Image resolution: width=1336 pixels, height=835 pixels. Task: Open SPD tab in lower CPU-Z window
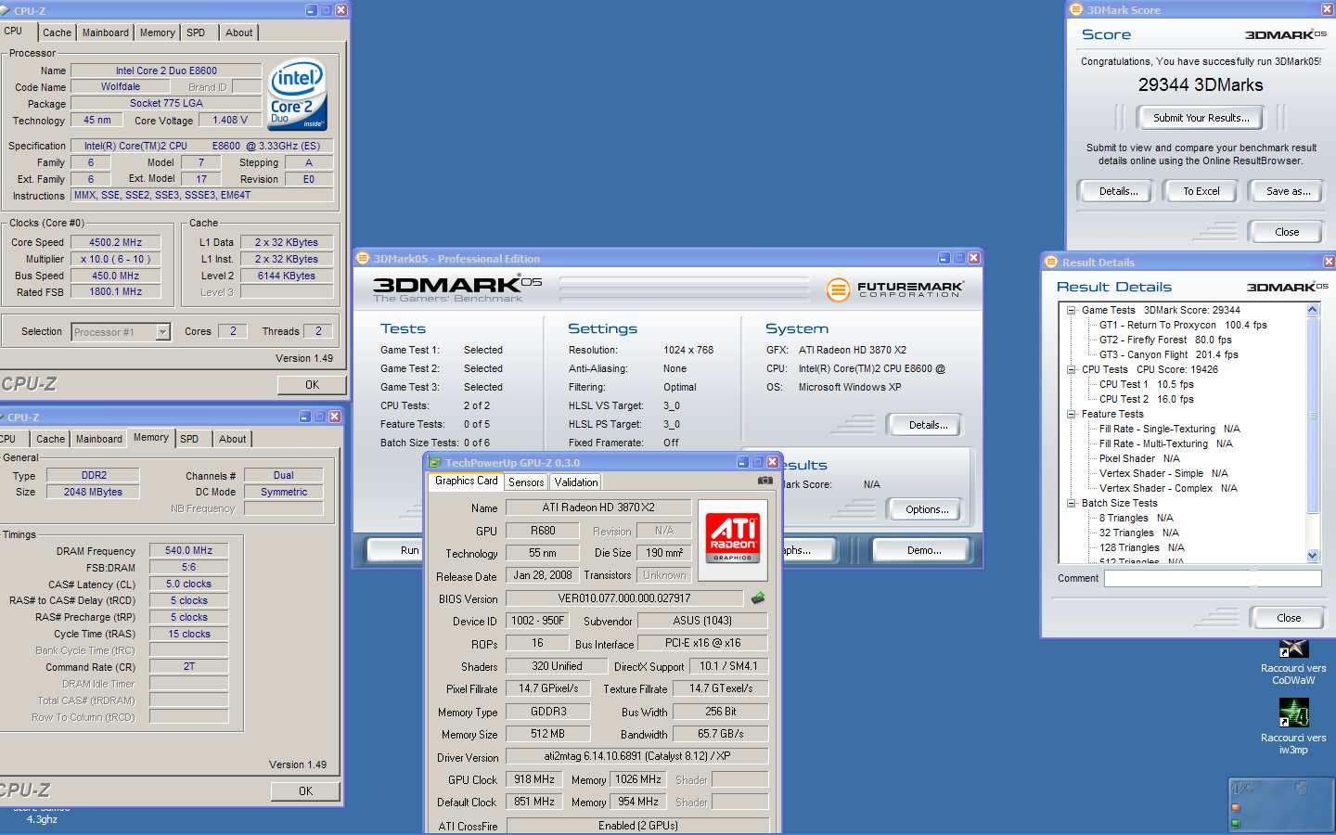[189, 439]
